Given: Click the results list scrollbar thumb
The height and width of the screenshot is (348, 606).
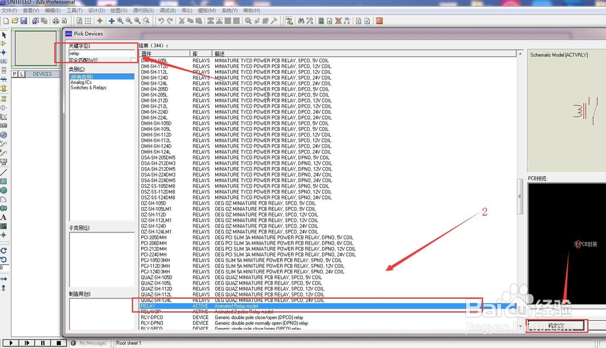Looking at the screenshot, I should (x=520, y=196).
